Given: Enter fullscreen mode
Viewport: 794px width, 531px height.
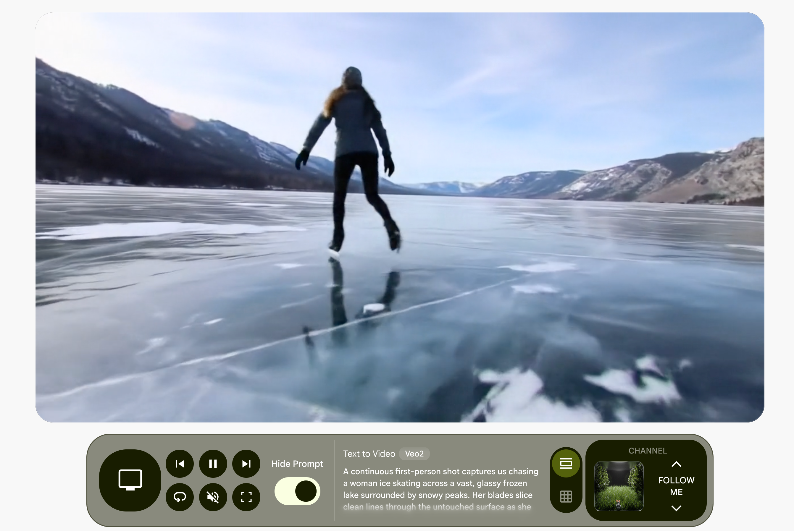Looking at the screenshot, I should coord(246,497).
